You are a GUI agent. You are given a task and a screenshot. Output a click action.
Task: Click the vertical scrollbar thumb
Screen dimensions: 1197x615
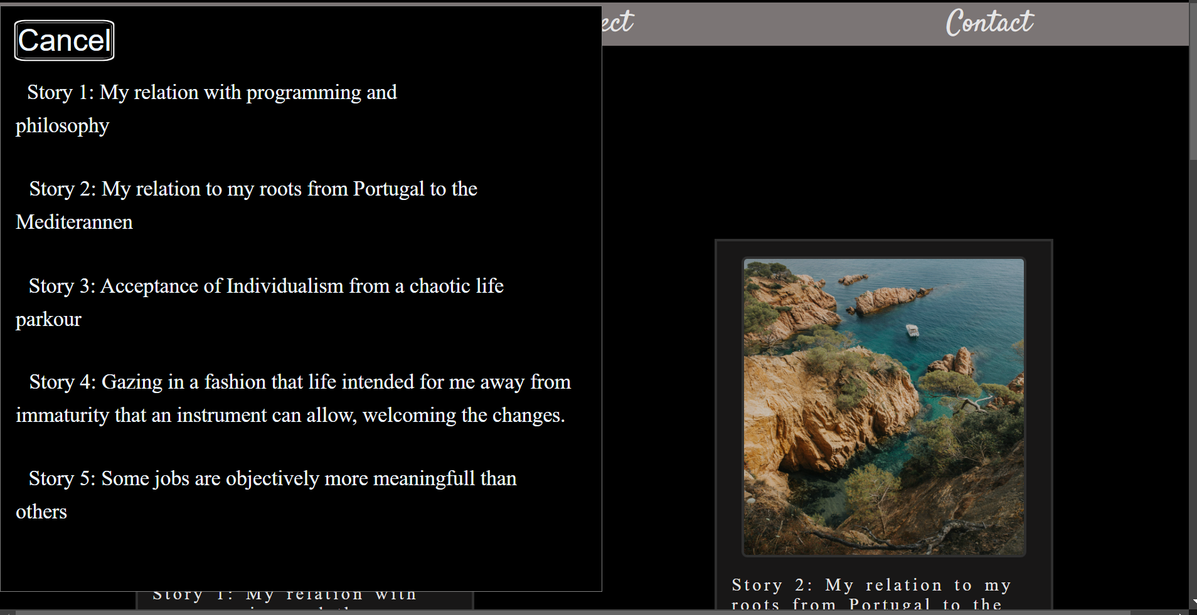pyautogui.click(x=1193, y=81)
